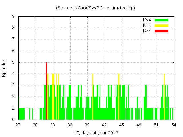
Task: Click the x-axis tick label 27
Action: pyautogui.click(x=18, y=125)
